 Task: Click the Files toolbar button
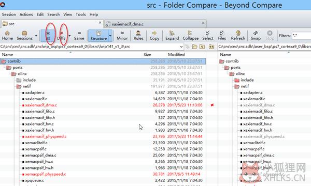[x=222, y=36]
